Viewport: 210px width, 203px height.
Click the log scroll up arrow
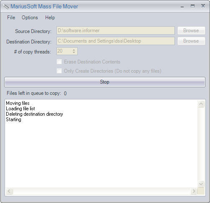(x=201, y=104)
